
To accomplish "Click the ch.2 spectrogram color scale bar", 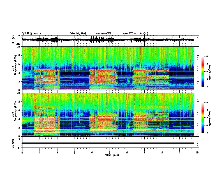I will click(x=203, y=118).
